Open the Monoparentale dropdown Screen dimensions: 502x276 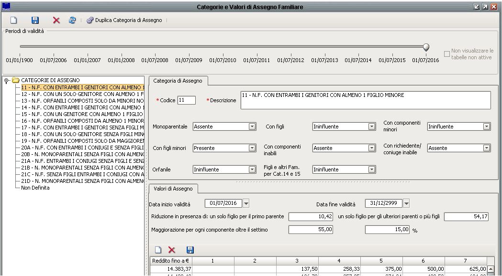(252, 127)
